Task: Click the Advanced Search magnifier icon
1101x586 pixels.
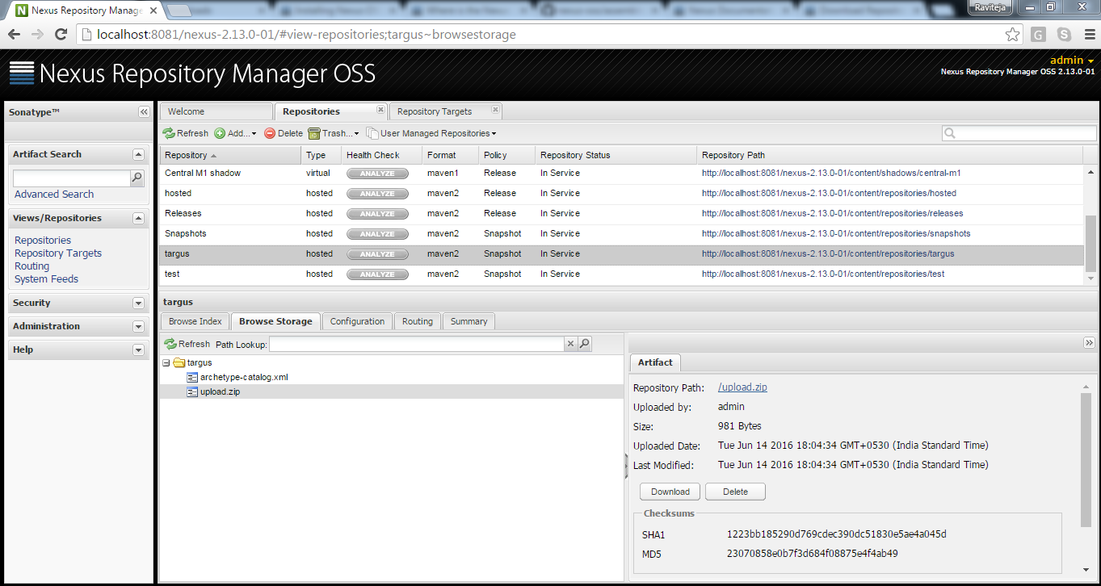Action: [x=138, y=177]
